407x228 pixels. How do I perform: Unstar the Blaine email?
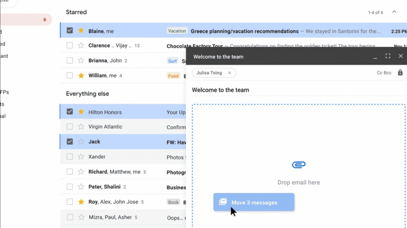81,31
